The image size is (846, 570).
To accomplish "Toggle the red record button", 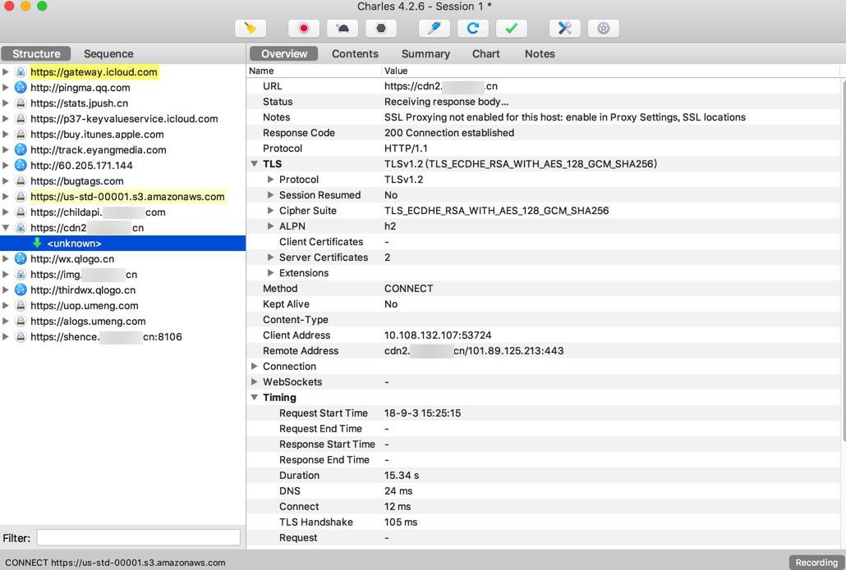I will tap(304, 28).
